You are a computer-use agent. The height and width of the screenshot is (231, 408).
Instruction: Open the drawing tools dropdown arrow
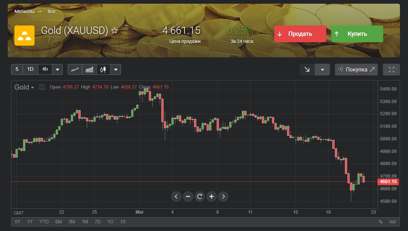coord(323,69)
